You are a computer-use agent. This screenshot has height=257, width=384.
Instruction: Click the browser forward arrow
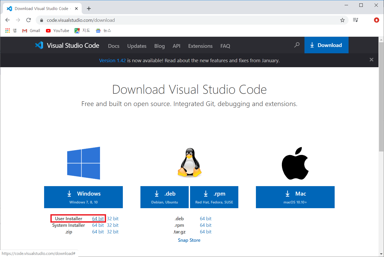point(18,20)
